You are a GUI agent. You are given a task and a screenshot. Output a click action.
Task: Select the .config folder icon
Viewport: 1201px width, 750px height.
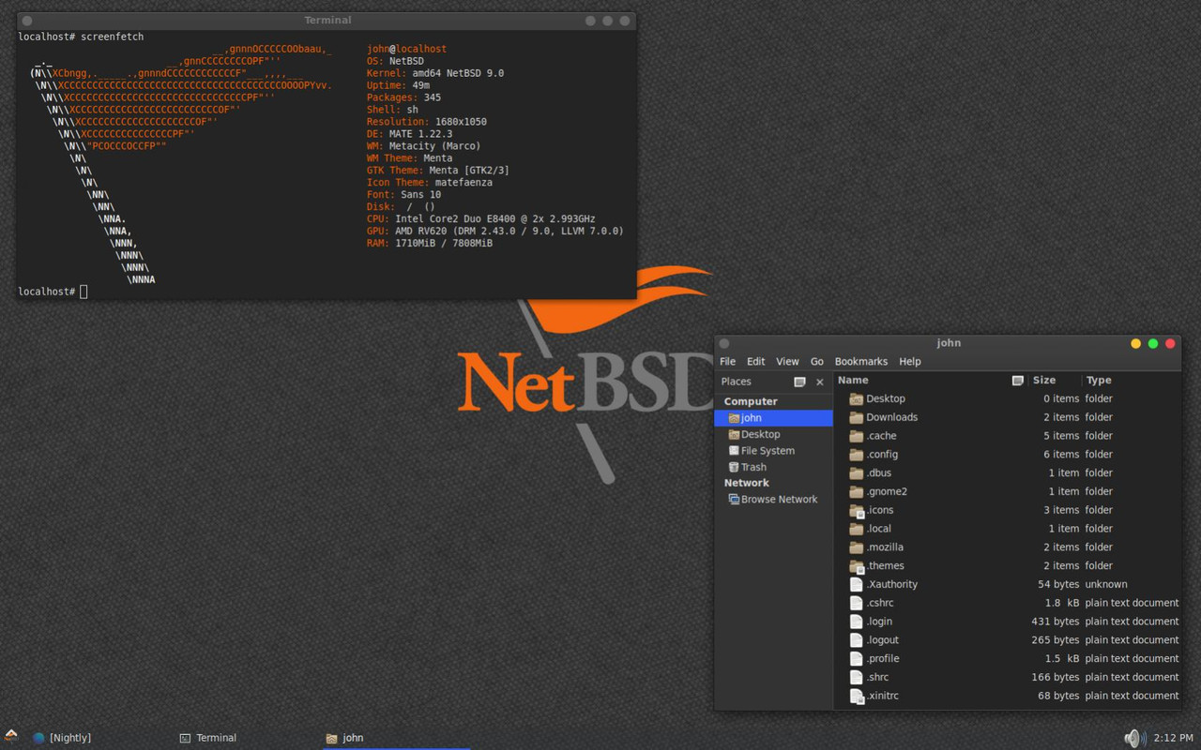856,455
